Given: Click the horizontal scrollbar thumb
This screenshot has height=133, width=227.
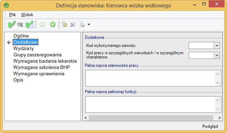Looking at the screenshot, I should click(x=151, y=118).
